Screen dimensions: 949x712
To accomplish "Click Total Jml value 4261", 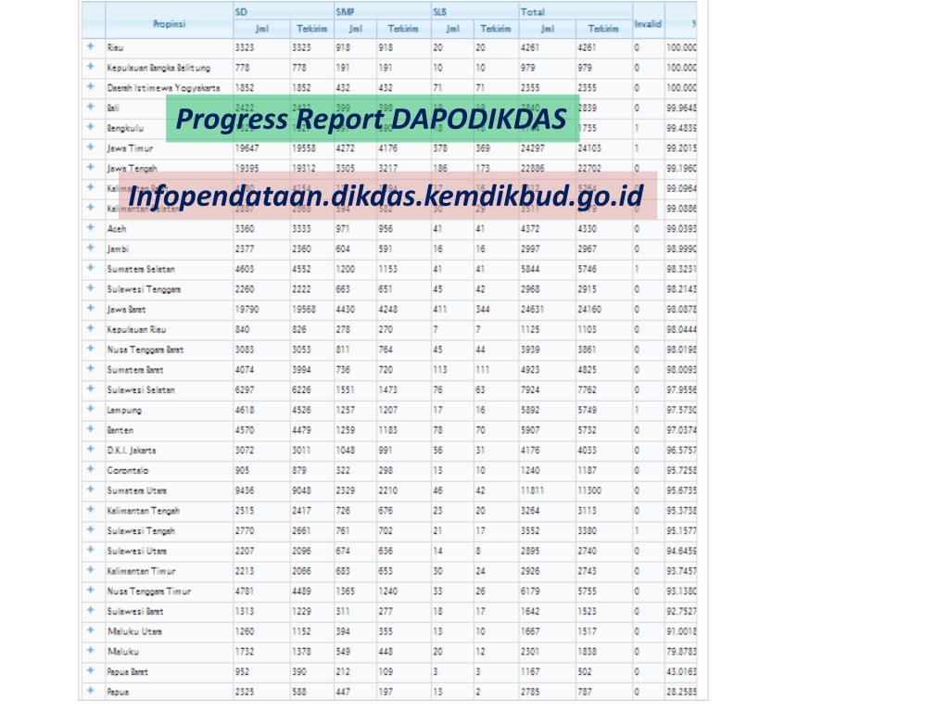I will click(530, 47).
